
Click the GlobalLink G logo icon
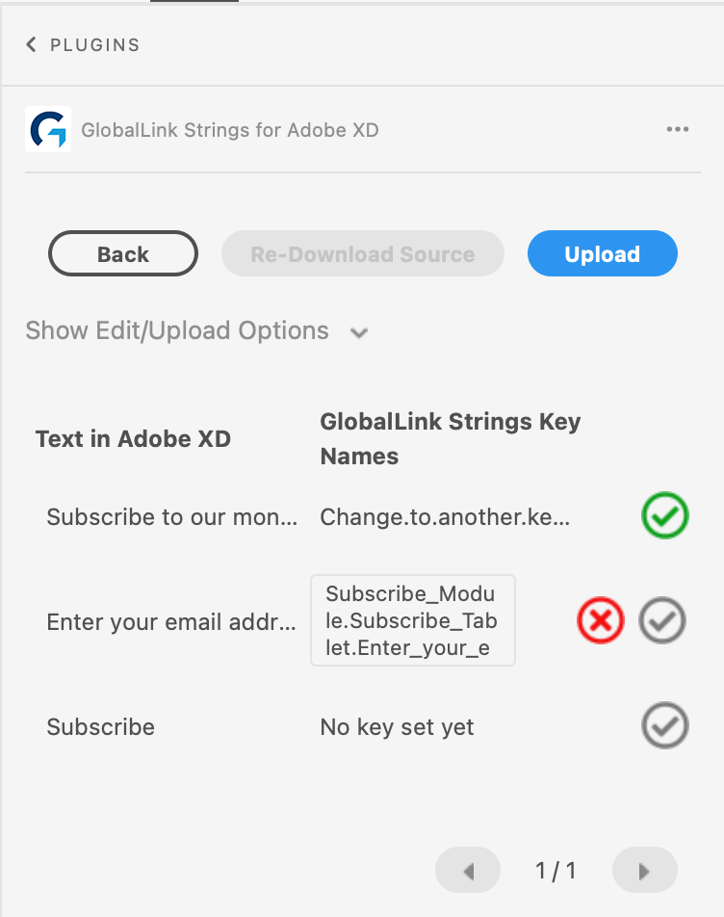point(48,129)
